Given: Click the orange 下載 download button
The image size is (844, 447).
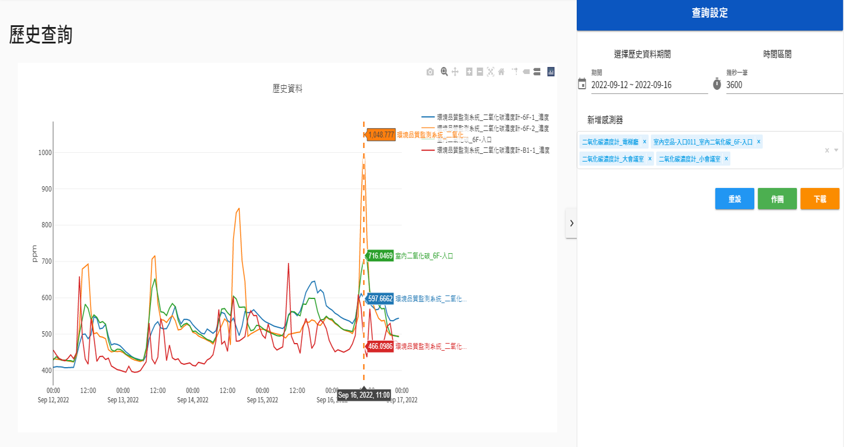Looking at the screenshot, I should 820,199.
